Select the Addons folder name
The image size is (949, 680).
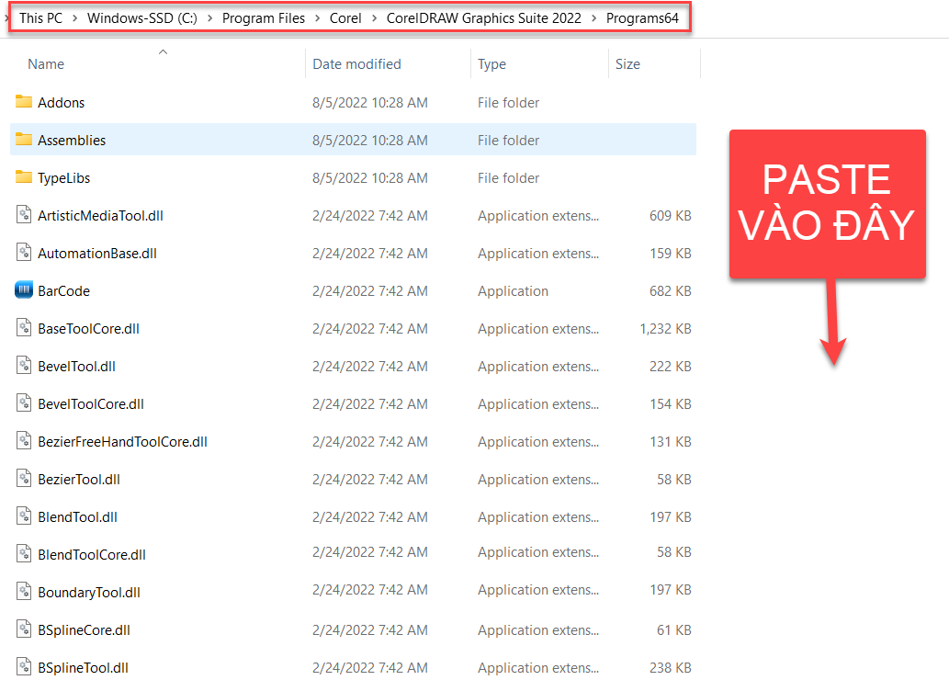coord(62,102)
